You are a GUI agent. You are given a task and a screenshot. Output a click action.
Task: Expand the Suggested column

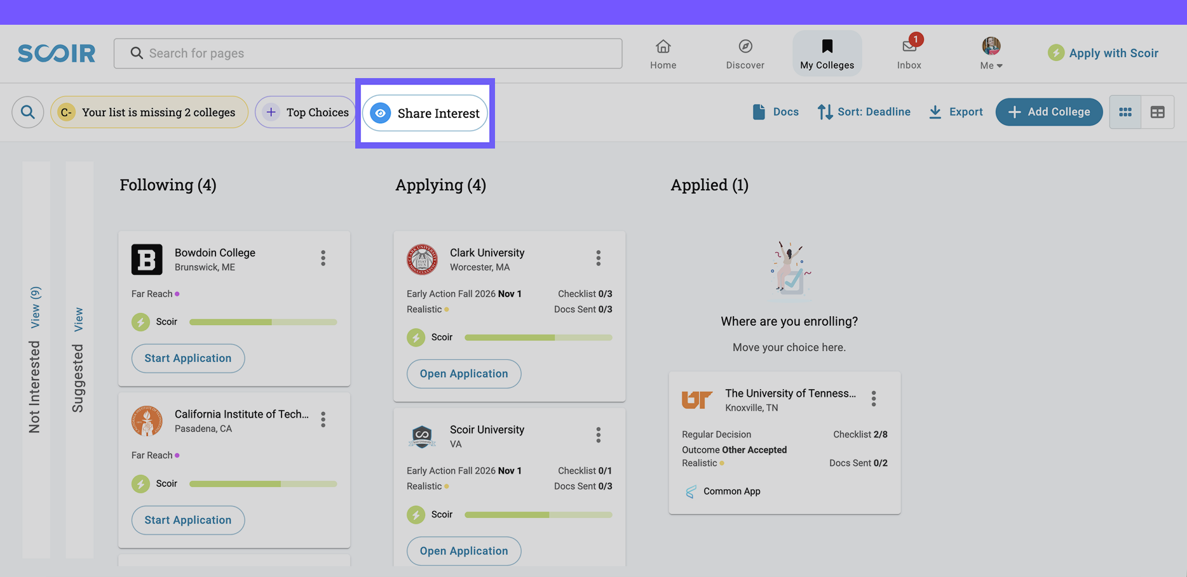pos(79,319)
